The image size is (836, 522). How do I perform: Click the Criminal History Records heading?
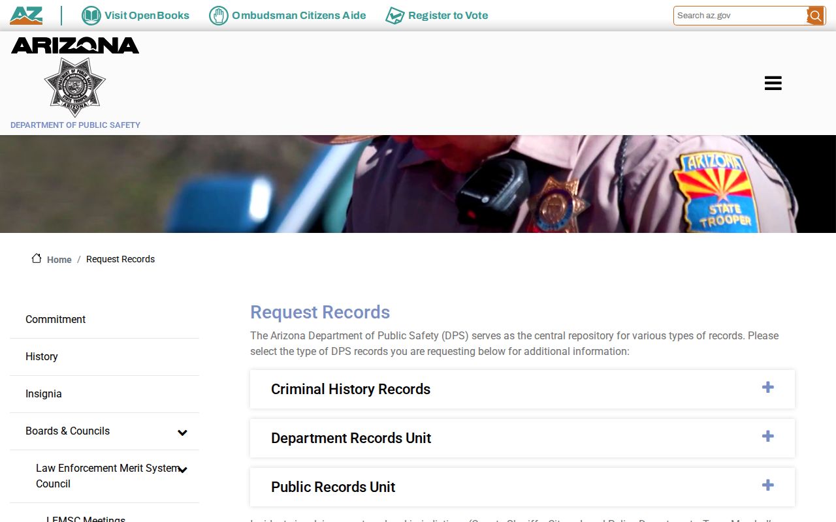pyautogui.click(x=351, y=389)
